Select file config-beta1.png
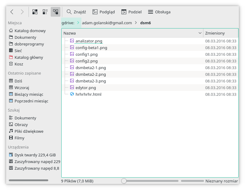 (91, 48)
